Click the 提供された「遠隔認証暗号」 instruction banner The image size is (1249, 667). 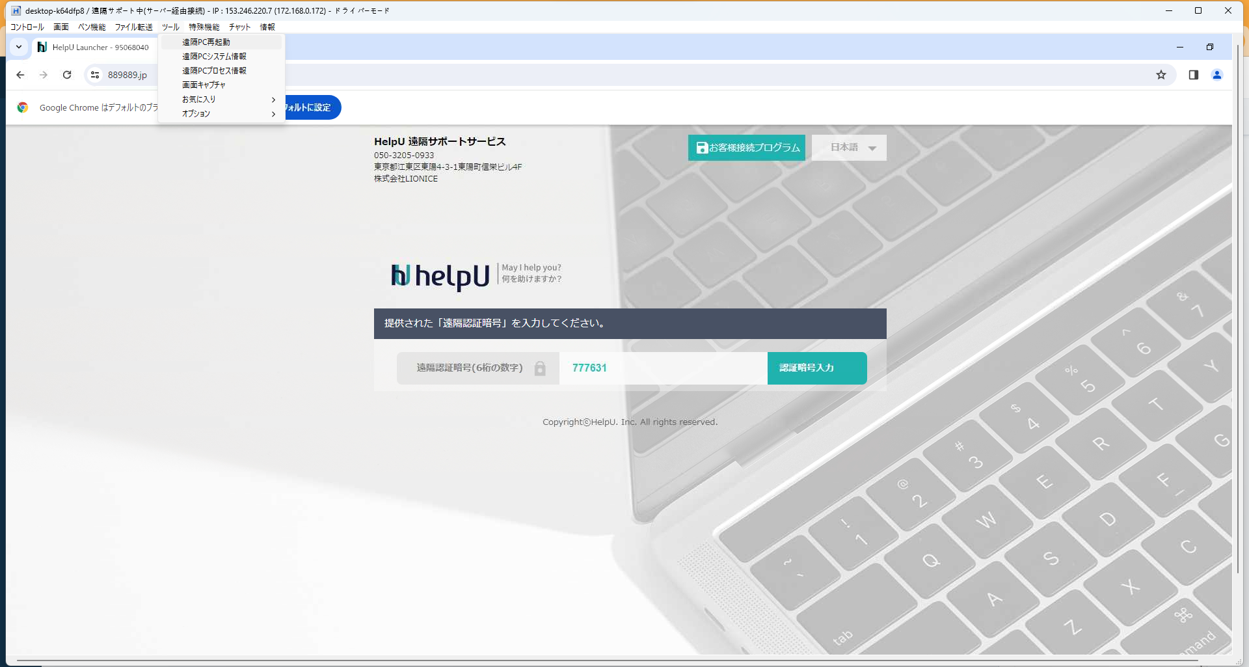[x=630, y=323]
